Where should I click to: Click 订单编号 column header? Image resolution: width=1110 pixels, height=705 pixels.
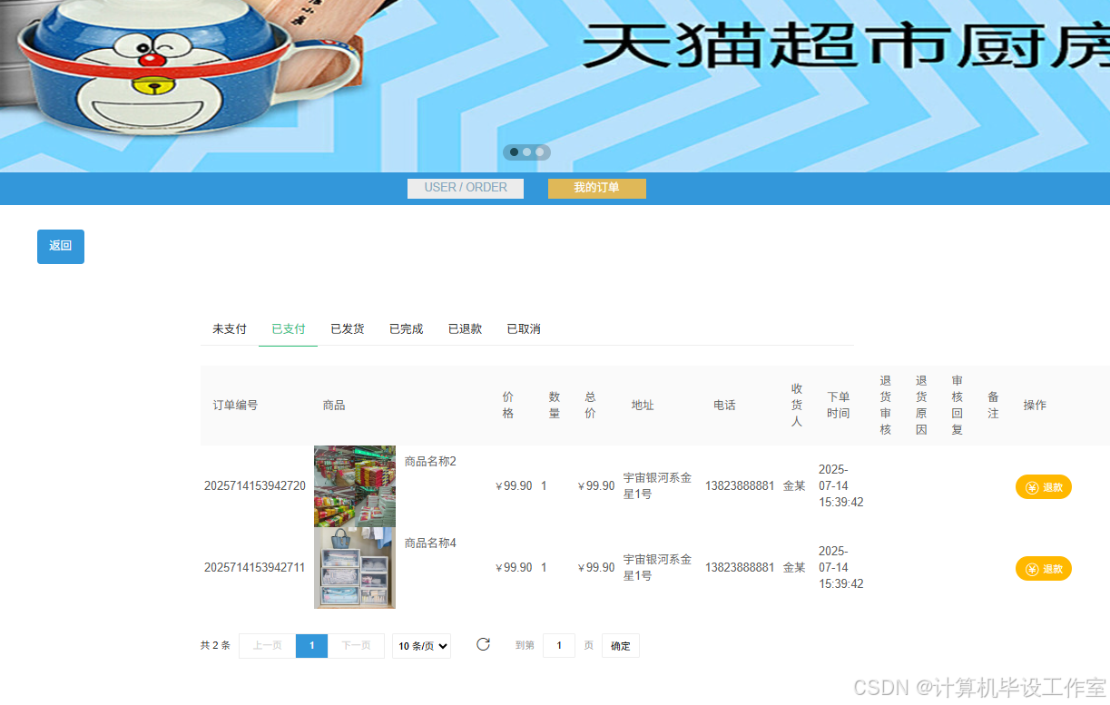click(236, 406)
